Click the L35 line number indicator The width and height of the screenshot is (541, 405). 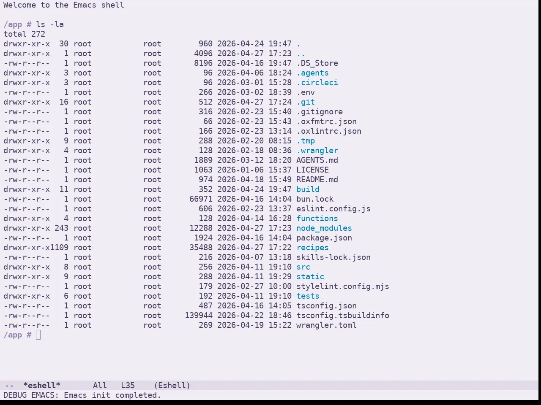click(128, 386)
